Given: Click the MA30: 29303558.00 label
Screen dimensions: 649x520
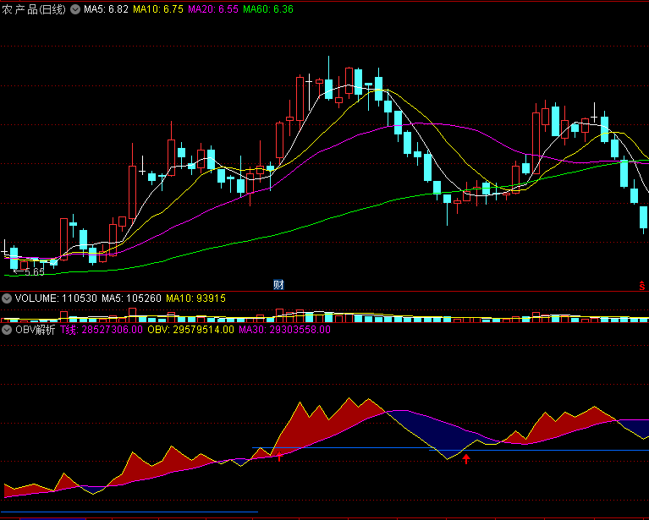Looking at the screenshot, I should tap(285, 330).
